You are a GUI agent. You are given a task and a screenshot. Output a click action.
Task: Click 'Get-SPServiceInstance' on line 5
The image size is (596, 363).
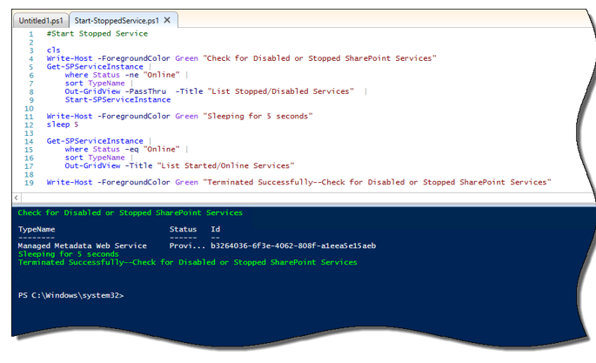tap(95, 66)
